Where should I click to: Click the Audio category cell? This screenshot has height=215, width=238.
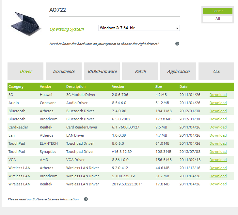tap(14, 103)
